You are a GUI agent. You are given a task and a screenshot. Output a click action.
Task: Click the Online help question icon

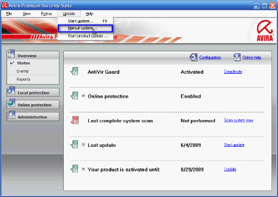point(237,57)
